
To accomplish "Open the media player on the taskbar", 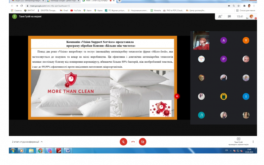I will [x=22, y=150].
